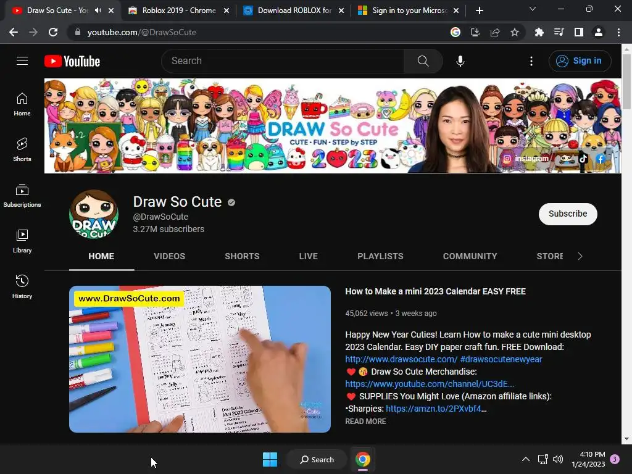The width and height of the screenshot is (632, 474).
Task: Open Library in the sidebar
Action: (x=22, y=241)
